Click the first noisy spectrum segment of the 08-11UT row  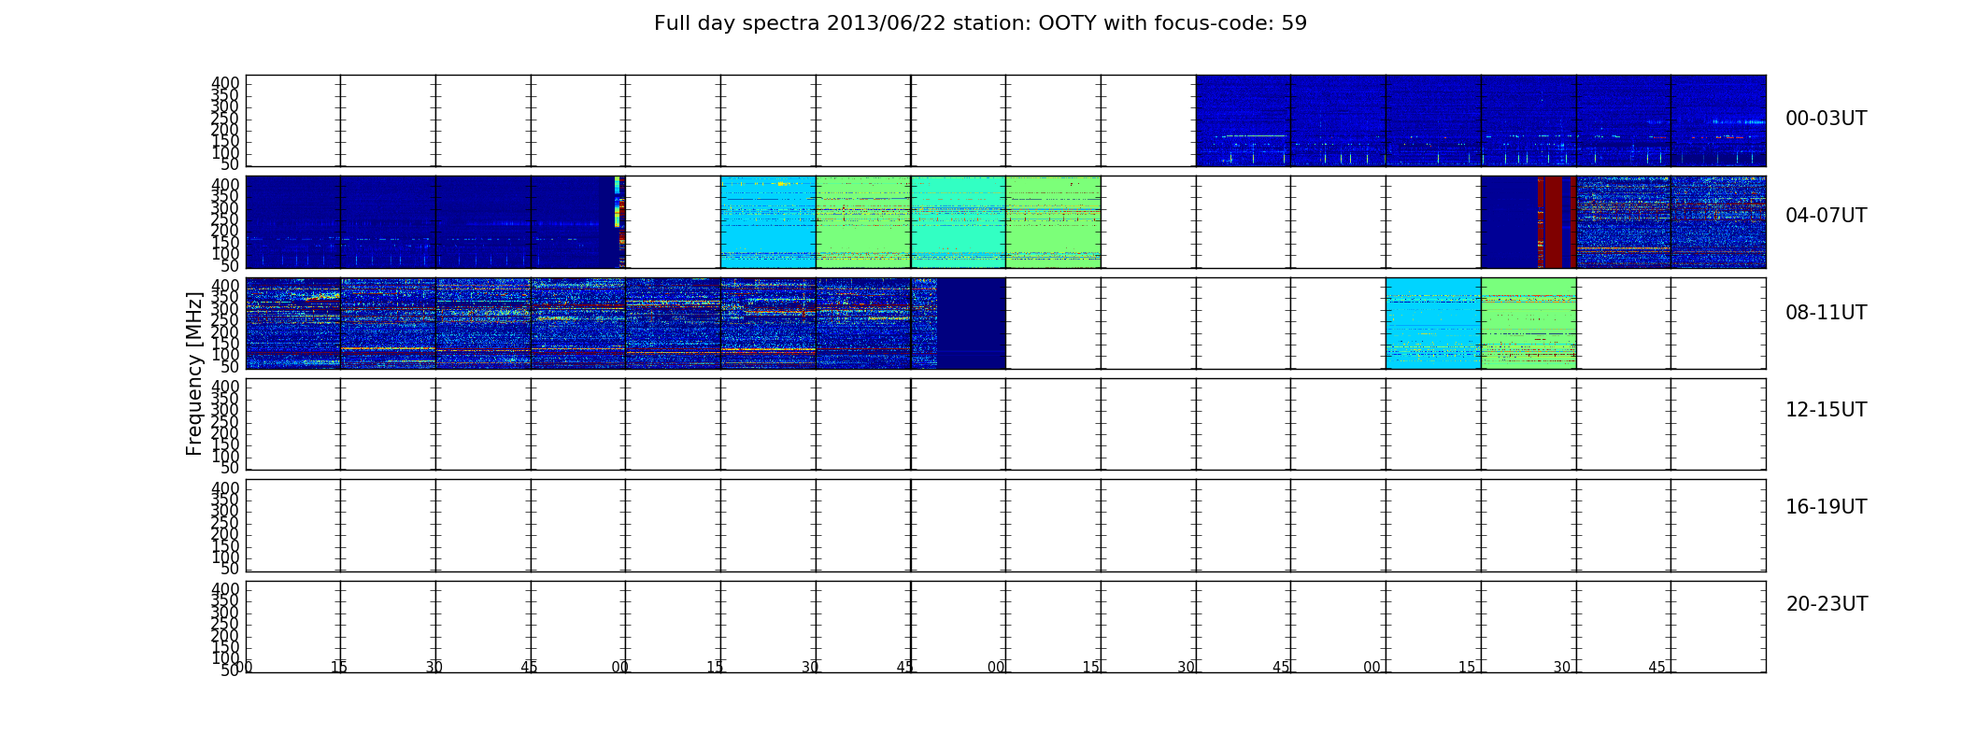[x=293, y=323]
